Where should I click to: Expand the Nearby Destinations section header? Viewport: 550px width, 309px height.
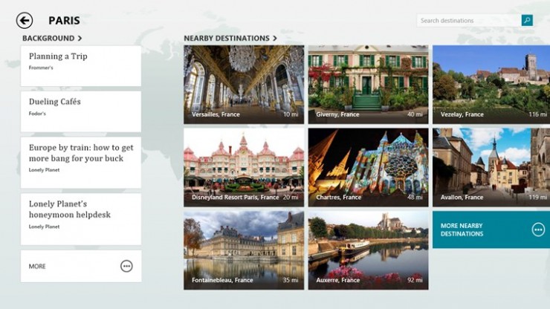click(x=230, y=38)
